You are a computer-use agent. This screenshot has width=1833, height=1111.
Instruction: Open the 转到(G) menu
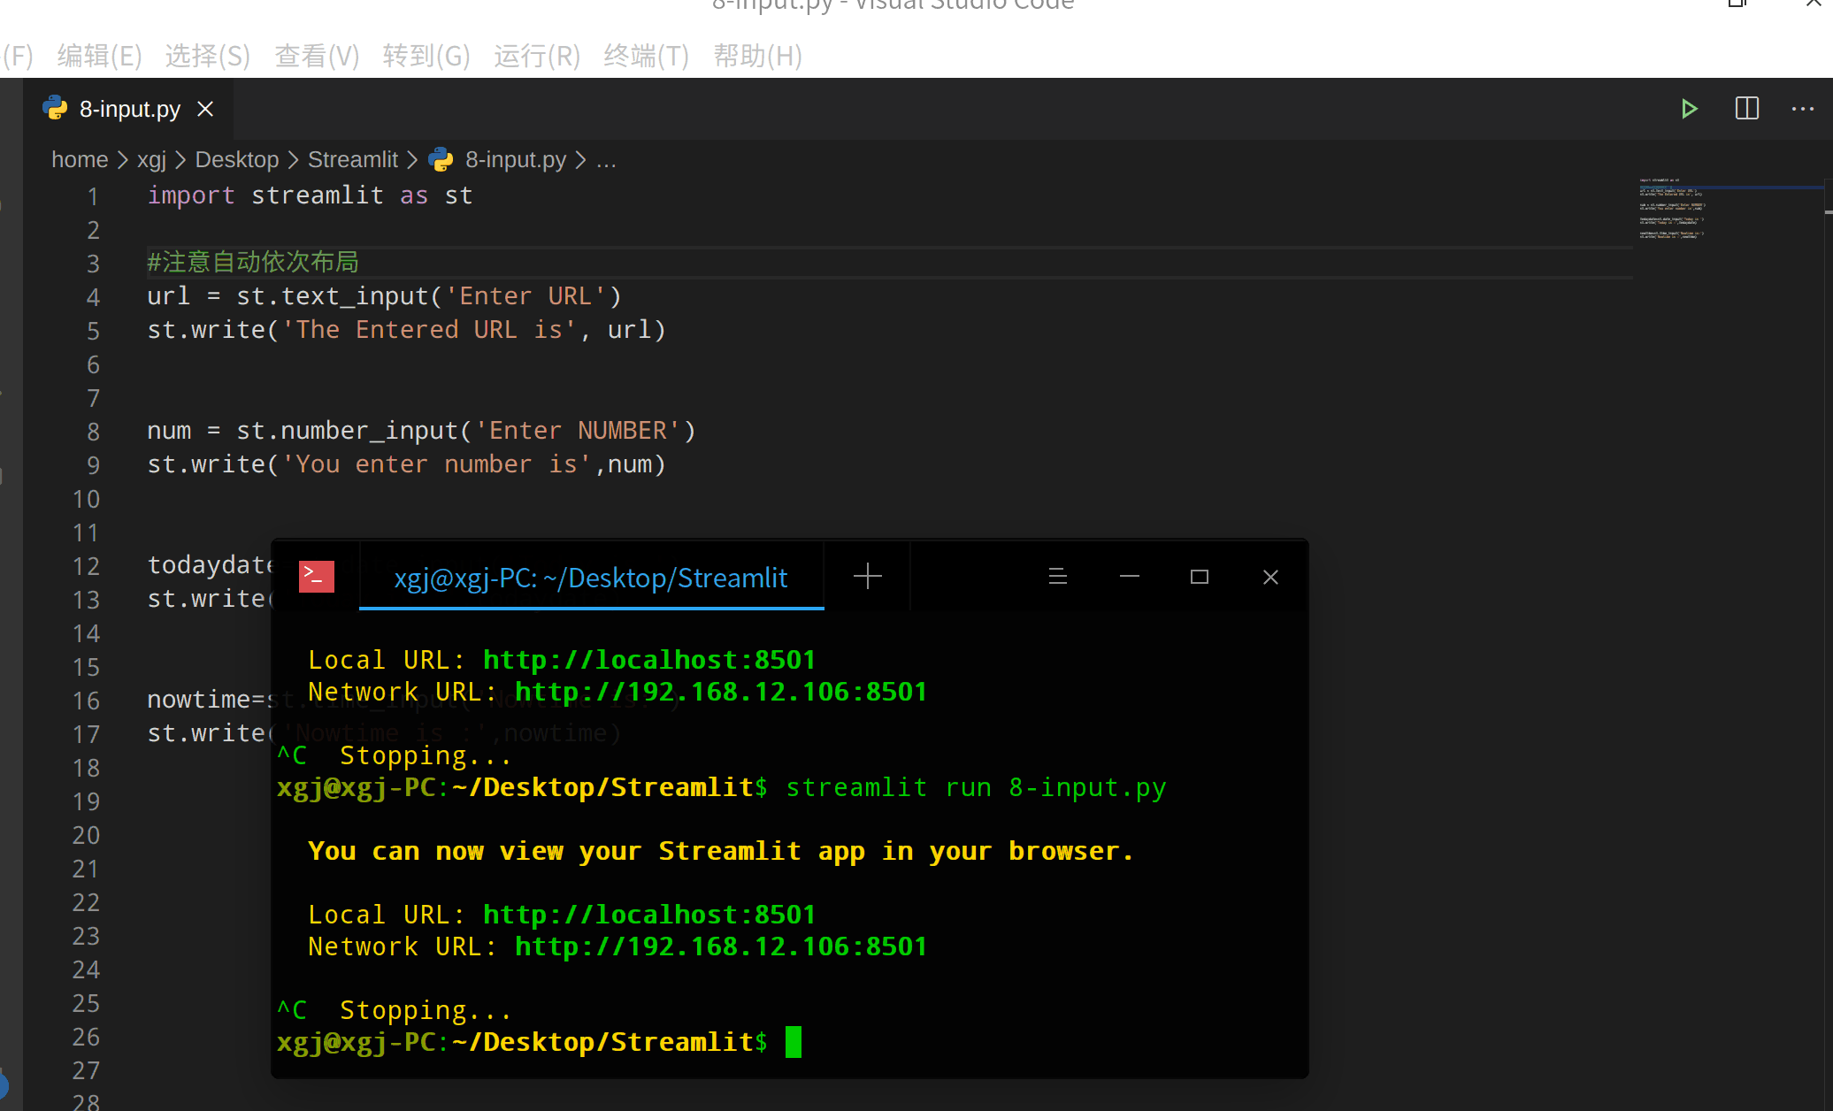click(x=426, y=57)
